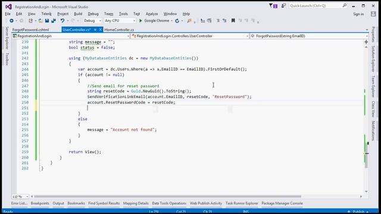This screenshot has width=381, height=214.
Task: Switch to the ForgotPassword.cshtml tab
Action: [x=30, y=30]
